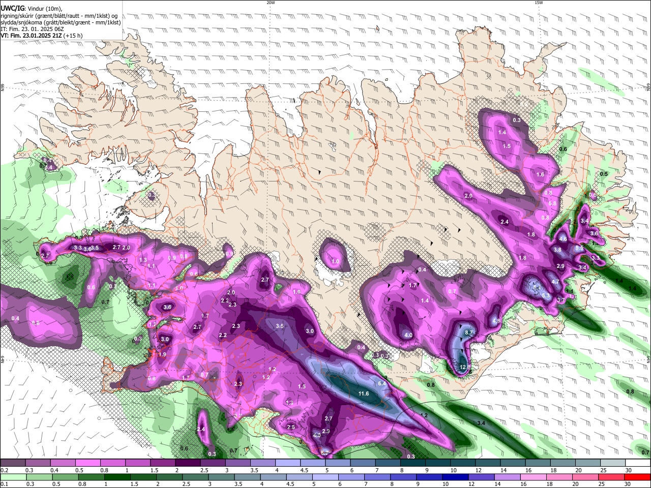Select the darkest purple swatch between 2 and 2.5
The width and height of the screenshot is (651, 488).
188,464
